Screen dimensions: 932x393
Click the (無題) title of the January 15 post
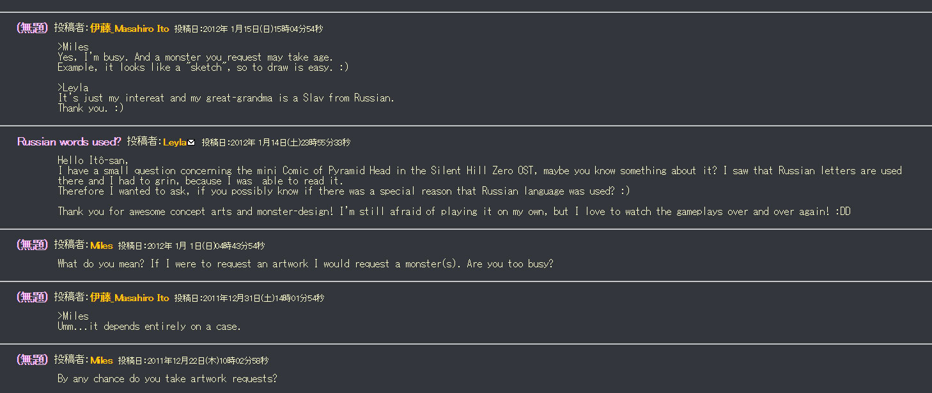[x=33, y=28]
